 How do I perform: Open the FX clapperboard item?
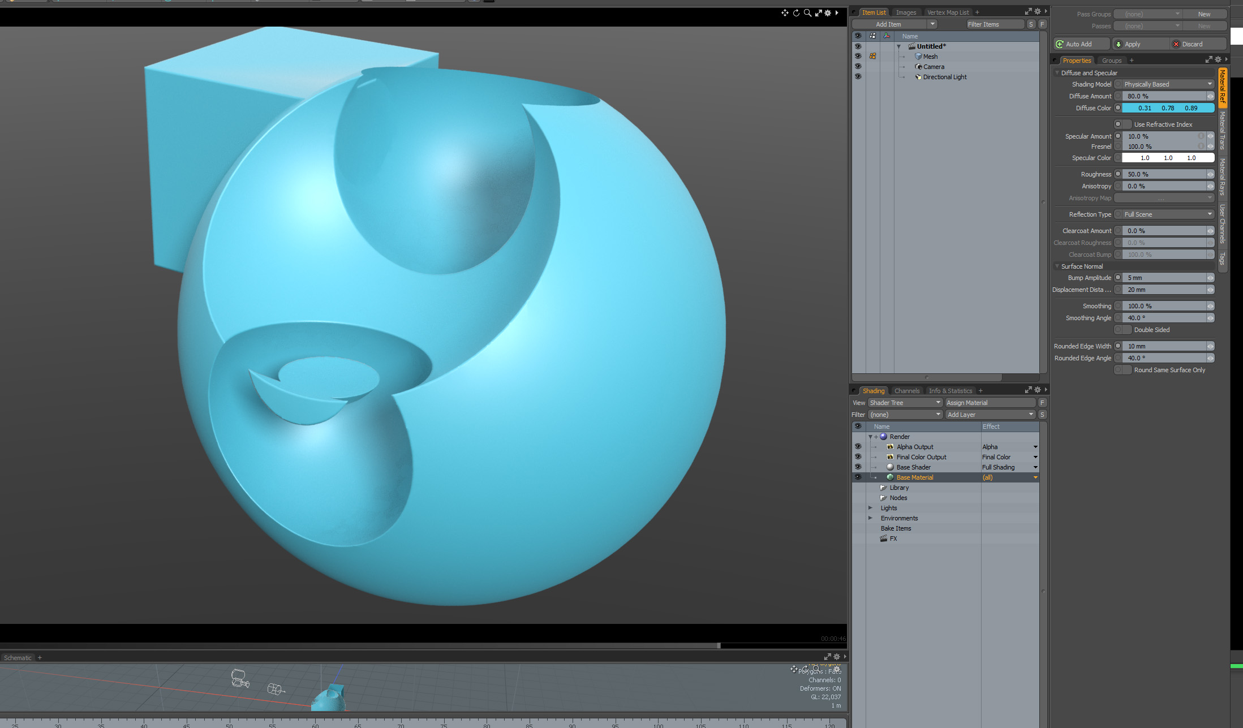[x=884, y=539]
